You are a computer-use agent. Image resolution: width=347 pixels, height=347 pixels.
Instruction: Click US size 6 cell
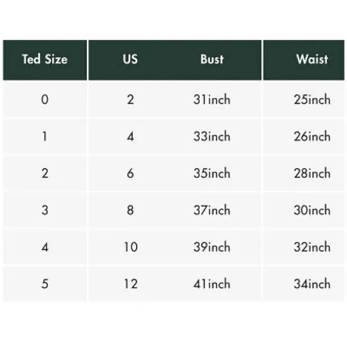[130, 173]
